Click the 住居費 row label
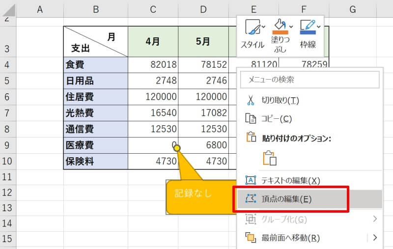Viewport: 393px width, 249px height. 96,97
